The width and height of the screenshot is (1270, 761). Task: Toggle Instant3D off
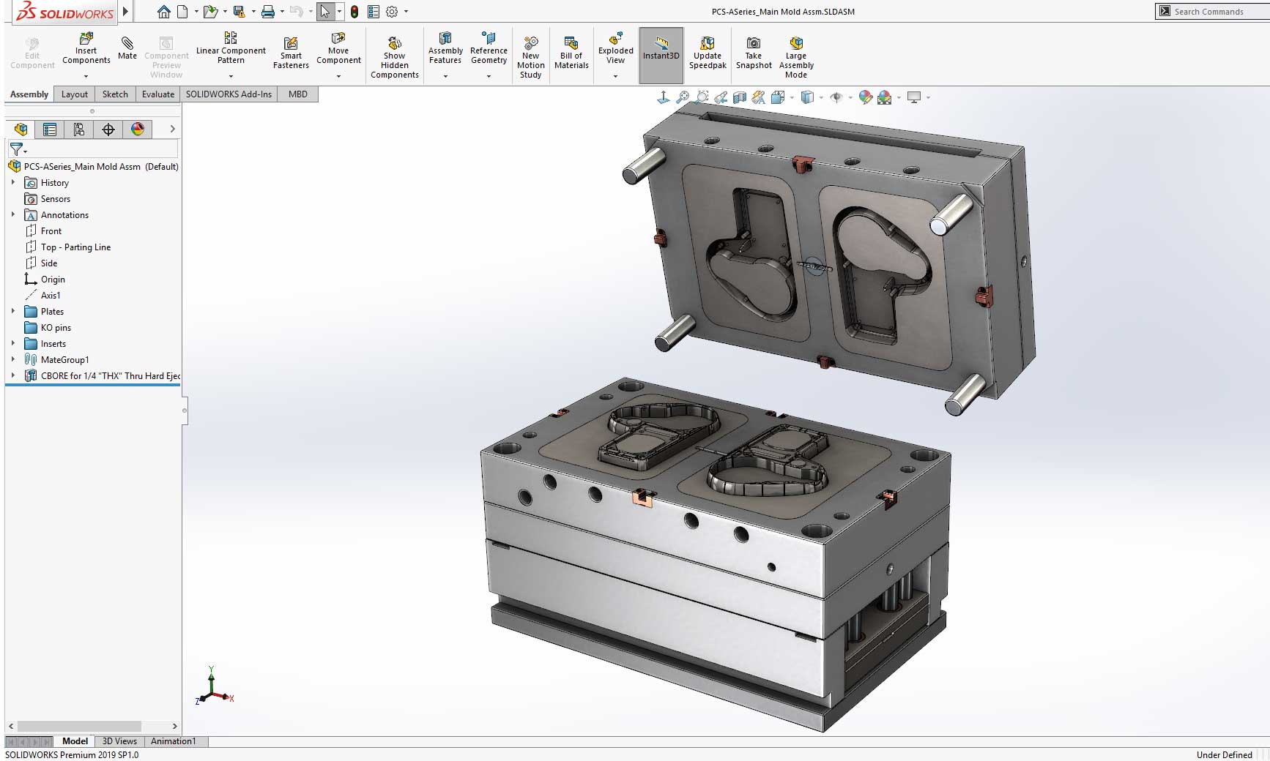[661, 51]
